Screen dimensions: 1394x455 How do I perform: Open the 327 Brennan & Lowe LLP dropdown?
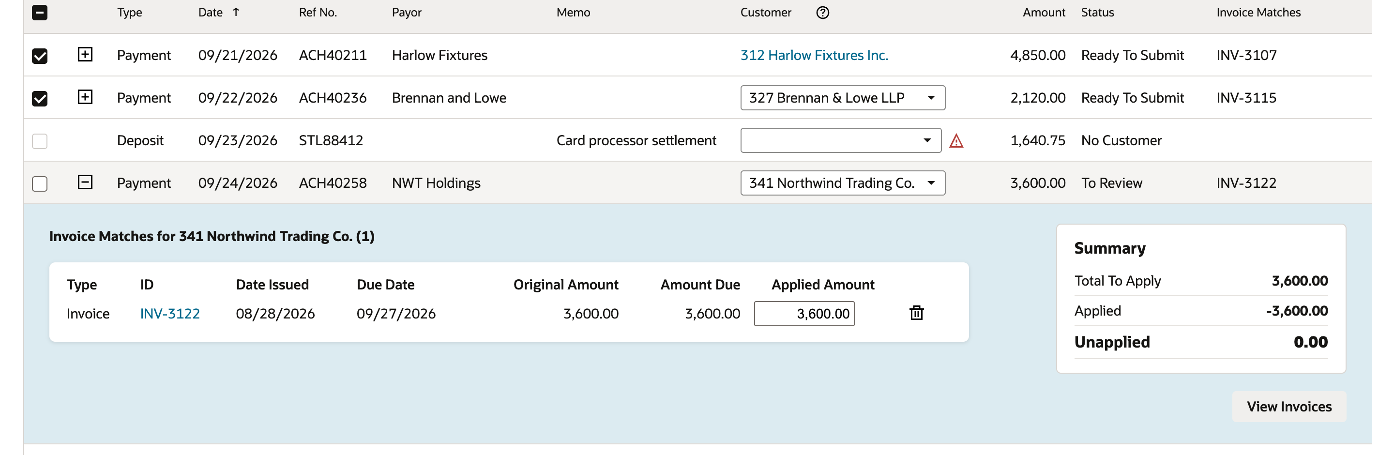[x=843, y=98]
